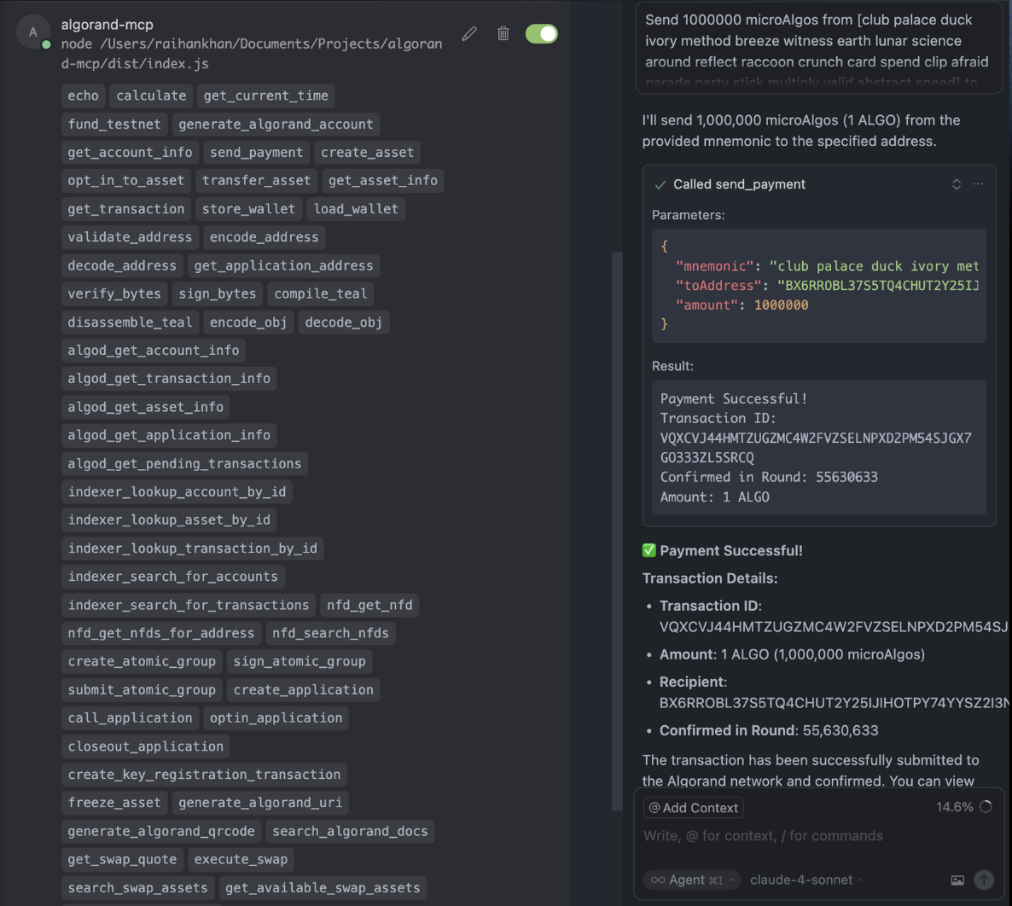
Task: Open the Agent mode dropdown
Action: 691,880
